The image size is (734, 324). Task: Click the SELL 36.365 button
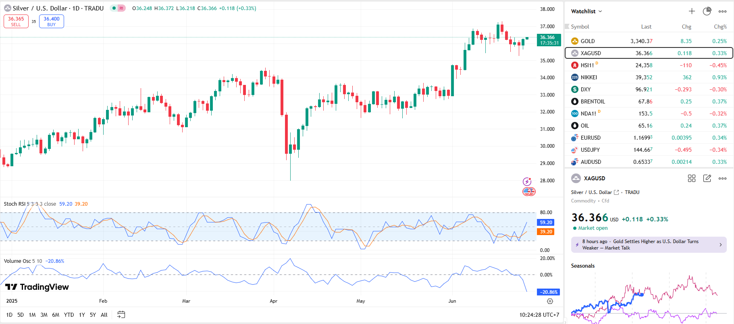click(x=16, y=21)
